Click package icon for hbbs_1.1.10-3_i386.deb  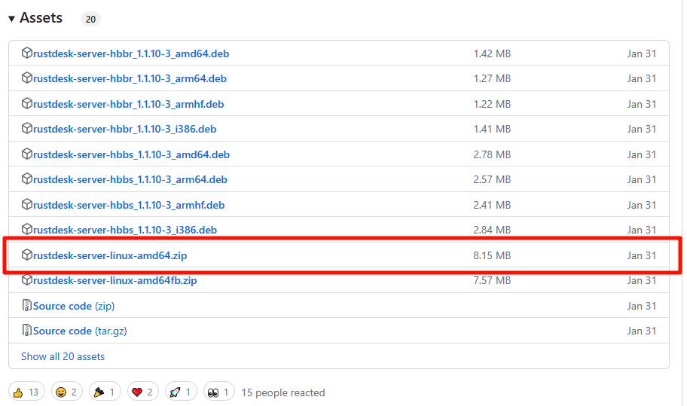pyautogui.click(x=26, y=230)
